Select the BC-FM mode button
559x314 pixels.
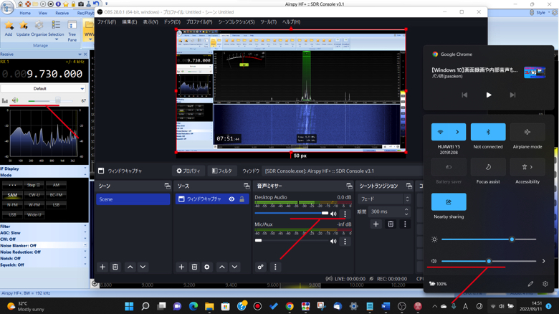click(56, 195)
